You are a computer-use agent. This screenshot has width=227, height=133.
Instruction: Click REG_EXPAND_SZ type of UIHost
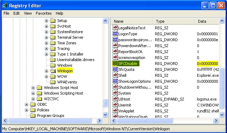(x=170, y=99)
